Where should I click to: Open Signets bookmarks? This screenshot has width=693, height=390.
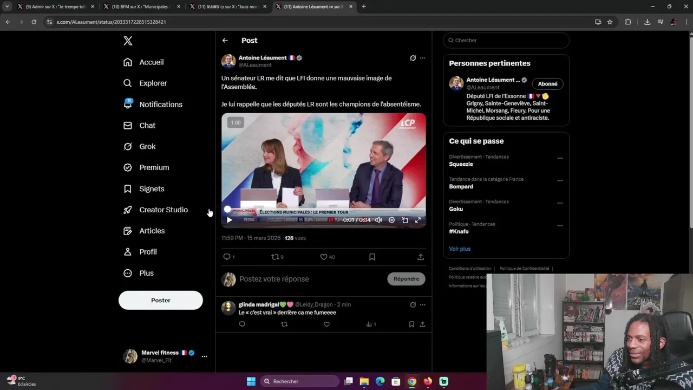(143, 189)
